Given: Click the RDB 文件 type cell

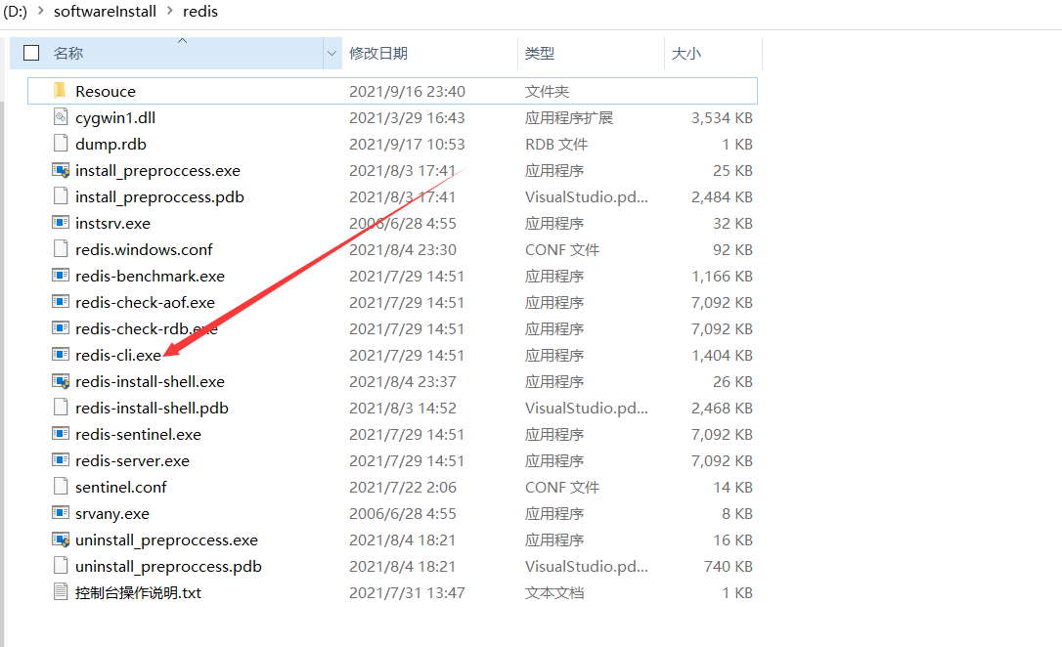Looking at the screenshot, I should click(x=556, y=144).
